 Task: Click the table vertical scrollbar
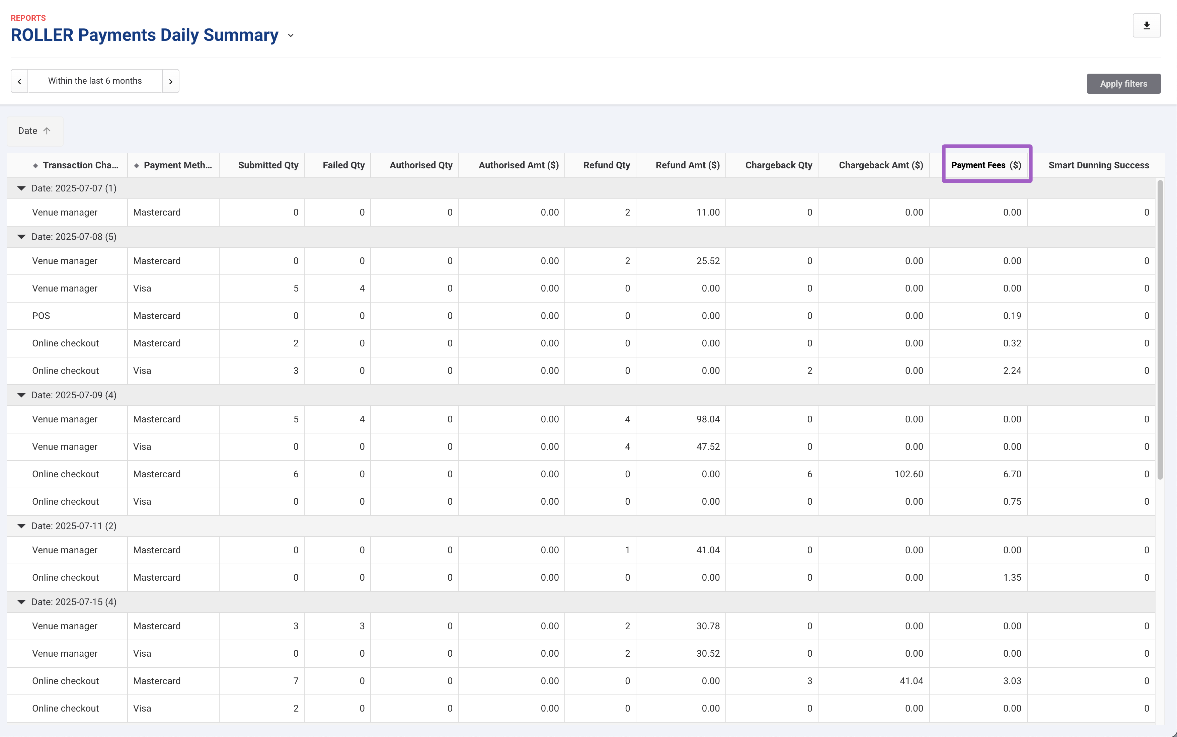[1160, 329]
